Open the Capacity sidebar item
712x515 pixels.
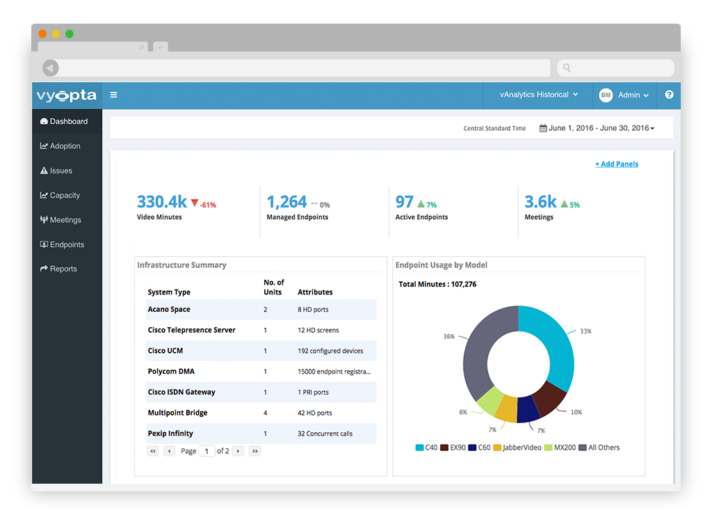pyautogui.click(x=67, y=195)
